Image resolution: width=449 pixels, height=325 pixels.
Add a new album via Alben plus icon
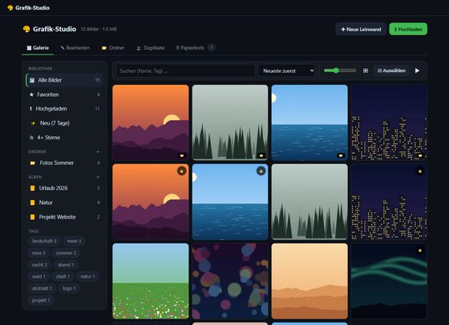98,177
